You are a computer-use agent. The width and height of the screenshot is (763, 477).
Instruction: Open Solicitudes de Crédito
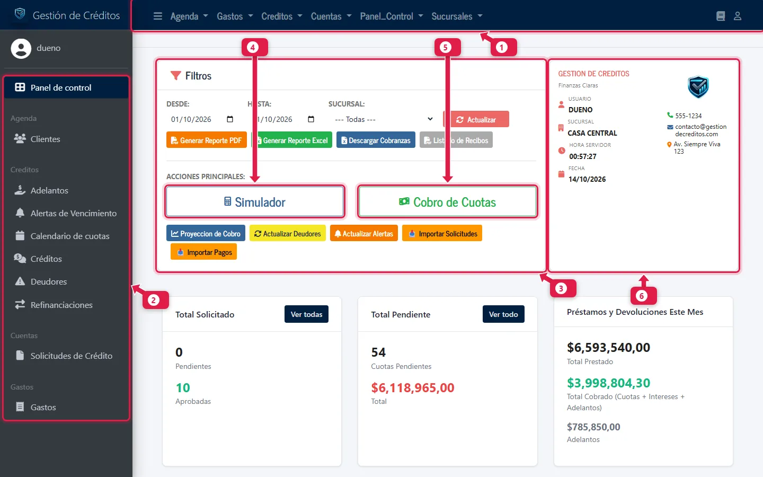pyautogui.click(x=66, y=356)
